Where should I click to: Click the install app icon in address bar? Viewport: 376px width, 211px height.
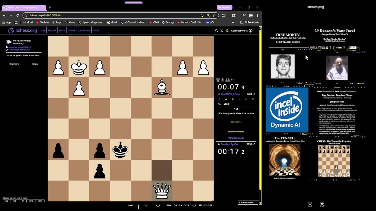pos(202,15)
